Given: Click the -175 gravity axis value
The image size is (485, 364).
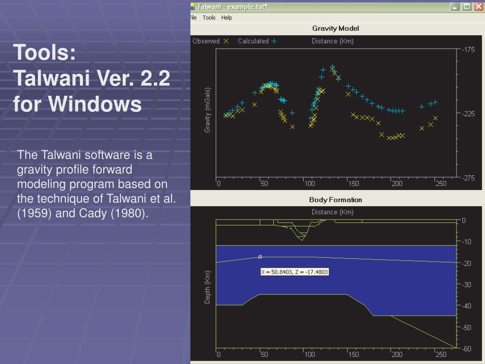Looking at the screenshot, I should click(x=468, y=49).
